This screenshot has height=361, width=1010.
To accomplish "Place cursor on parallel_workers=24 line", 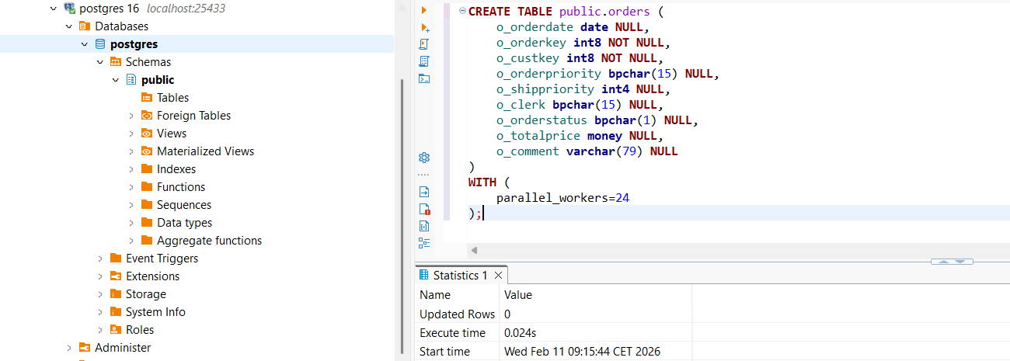I will click(x=562, y=198).
